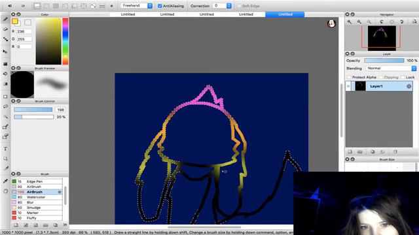Adjust the layer Opacity slider
This screenshot has width=419, height=235.
(x=384, y=61)
